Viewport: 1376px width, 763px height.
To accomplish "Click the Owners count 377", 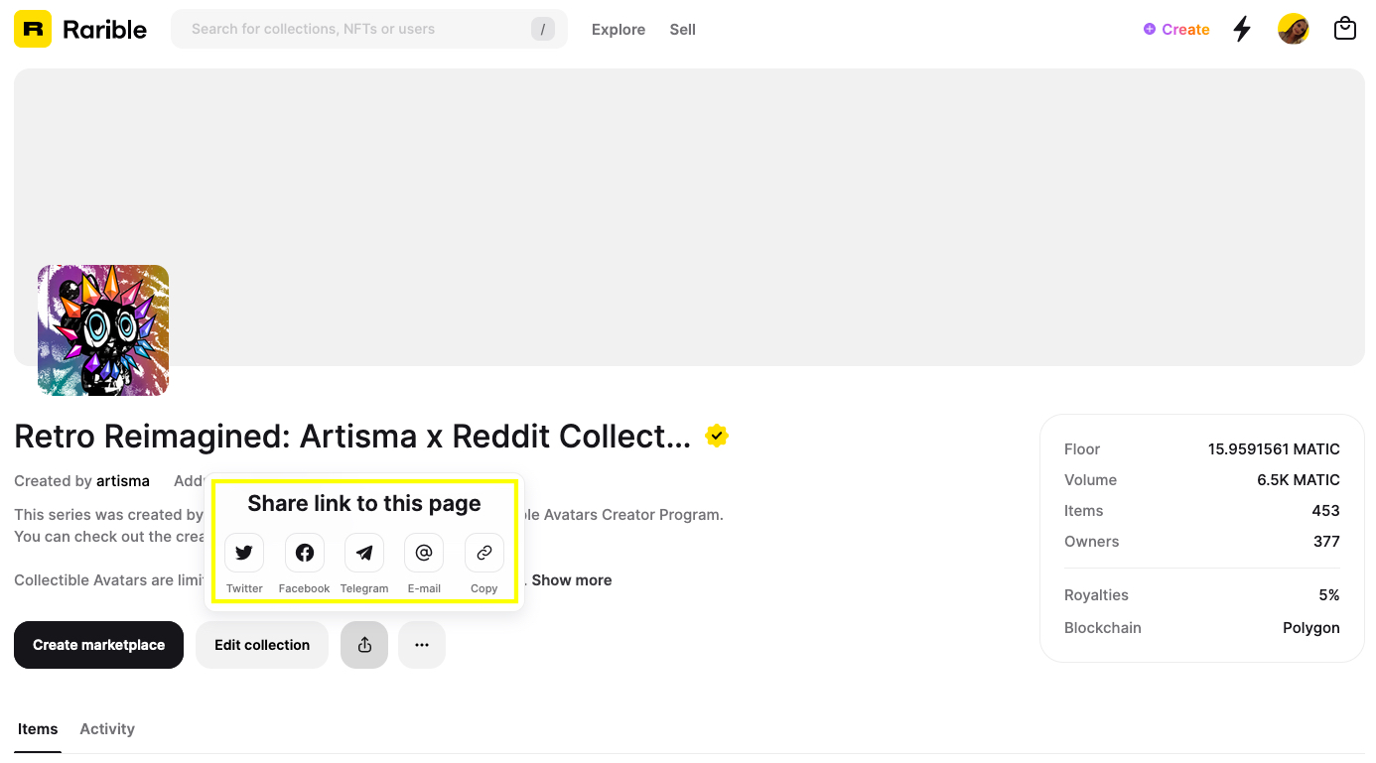I will (1326, 542).
